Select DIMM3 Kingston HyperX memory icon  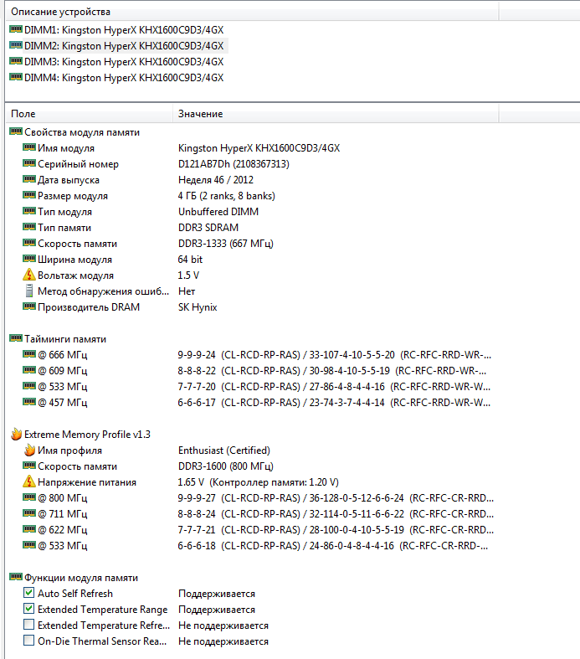(16, 61)
